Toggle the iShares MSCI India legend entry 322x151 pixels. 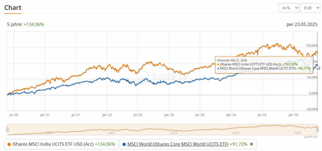click(x=61, y=144)
